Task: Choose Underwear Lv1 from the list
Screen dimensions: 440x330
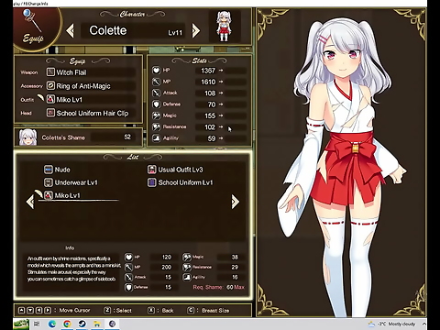Action: click(71, 182)
